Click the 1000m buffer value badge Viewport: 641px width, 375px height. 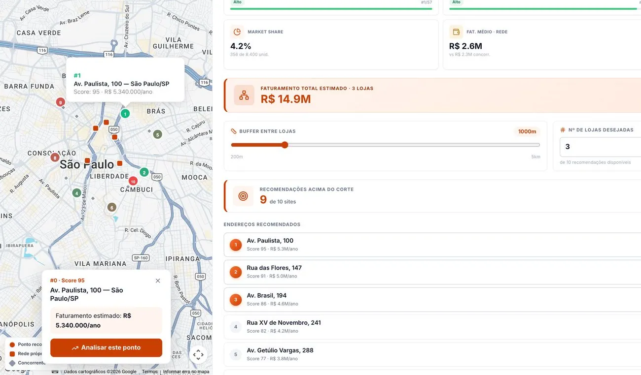(527, 131)
